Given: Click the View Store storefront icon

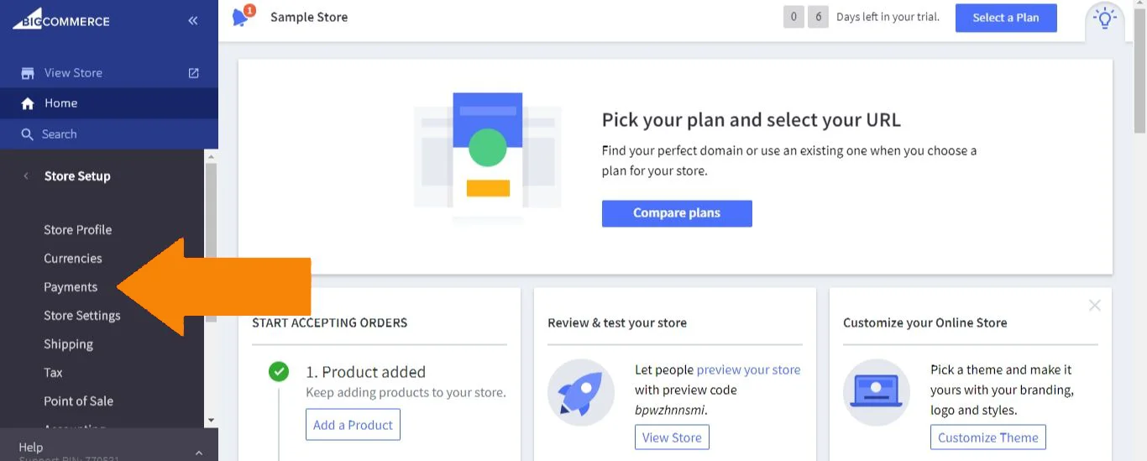Looking at the screenshot, I should (28, 73).
